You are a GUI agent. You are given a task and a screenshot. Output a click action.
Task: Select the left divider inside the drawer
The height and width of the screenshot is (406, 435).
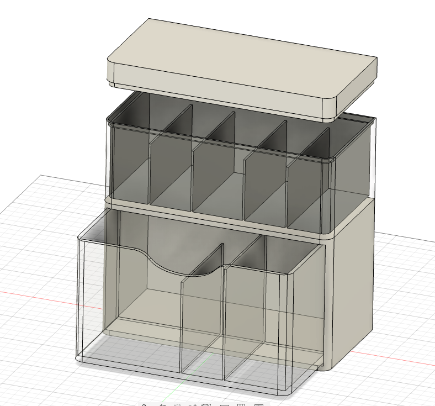pyautogui.click(x=202, y=308)
